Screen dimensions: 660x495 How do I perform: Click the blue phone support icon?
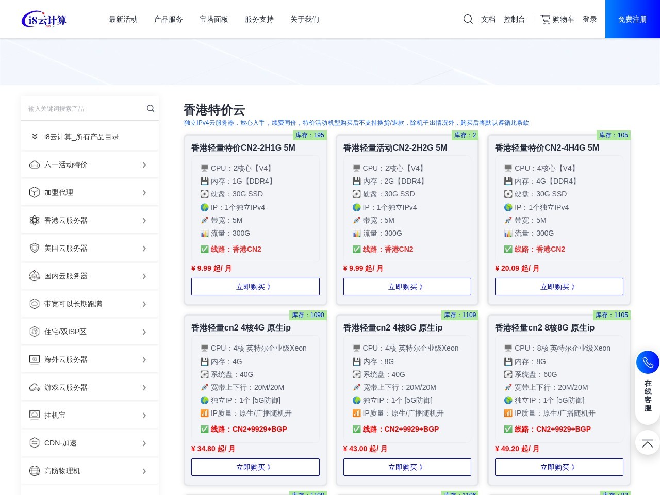[648, 362]
